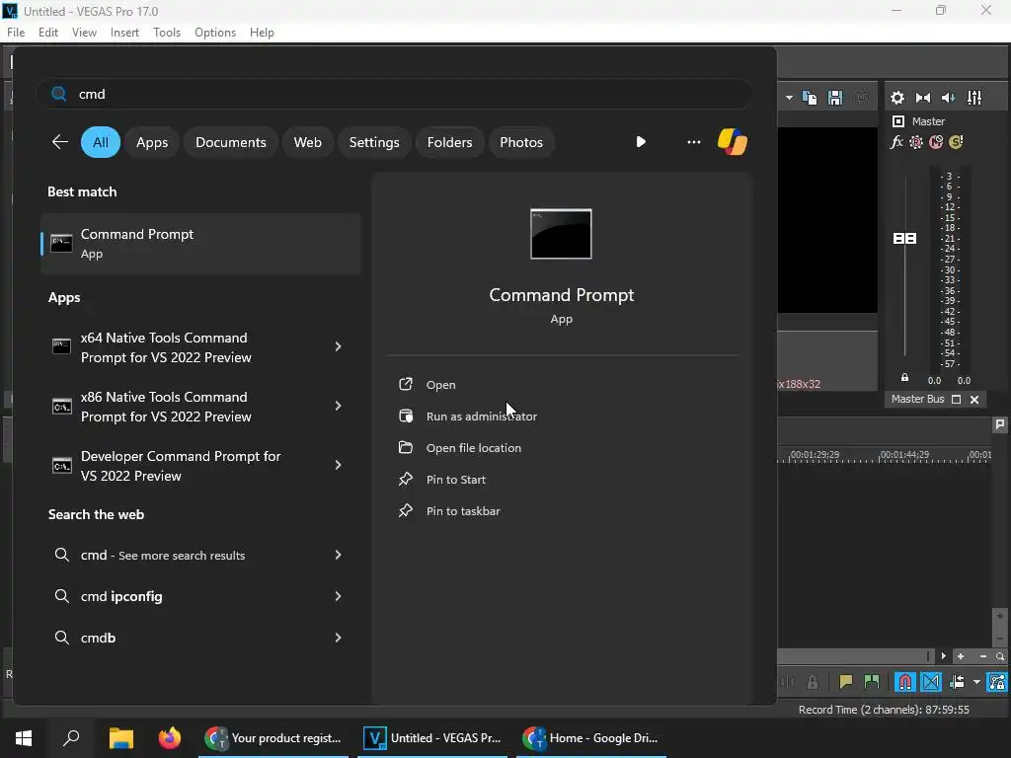Open search options three-dot menu
The height and width of the screenshot is (758, 1011).
(694, 142)
